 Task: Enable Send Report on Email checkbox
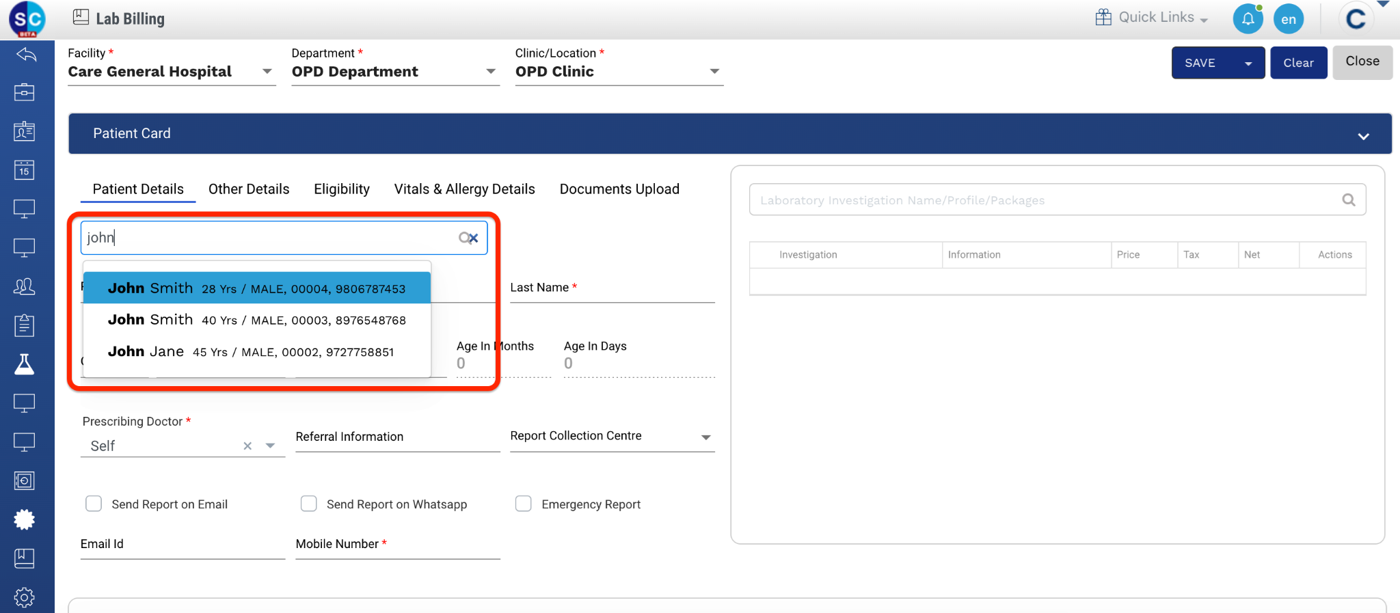click(x=94, y=504)
